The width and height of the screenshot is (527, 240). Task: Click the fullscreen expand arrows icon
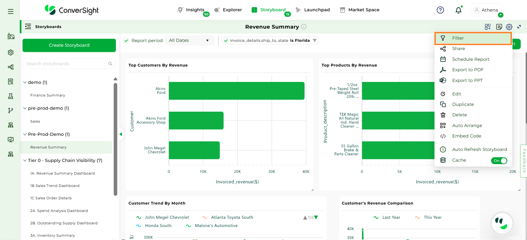519,27
